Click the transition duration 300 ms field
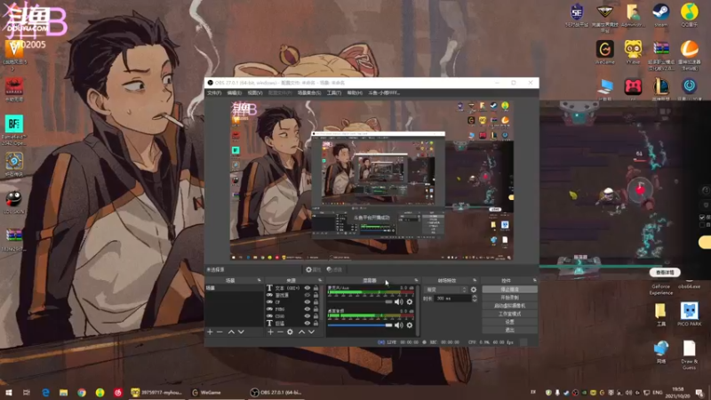The width and height of the screenshot is (711, 400). pos(452,299)
